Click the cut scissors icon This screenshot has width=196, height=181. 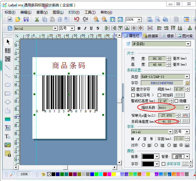[37, 20]
